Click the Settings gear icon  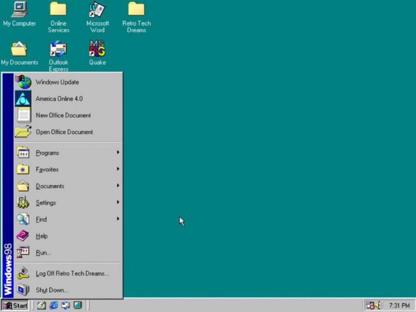pyautogui.click(x=23, y=203)
